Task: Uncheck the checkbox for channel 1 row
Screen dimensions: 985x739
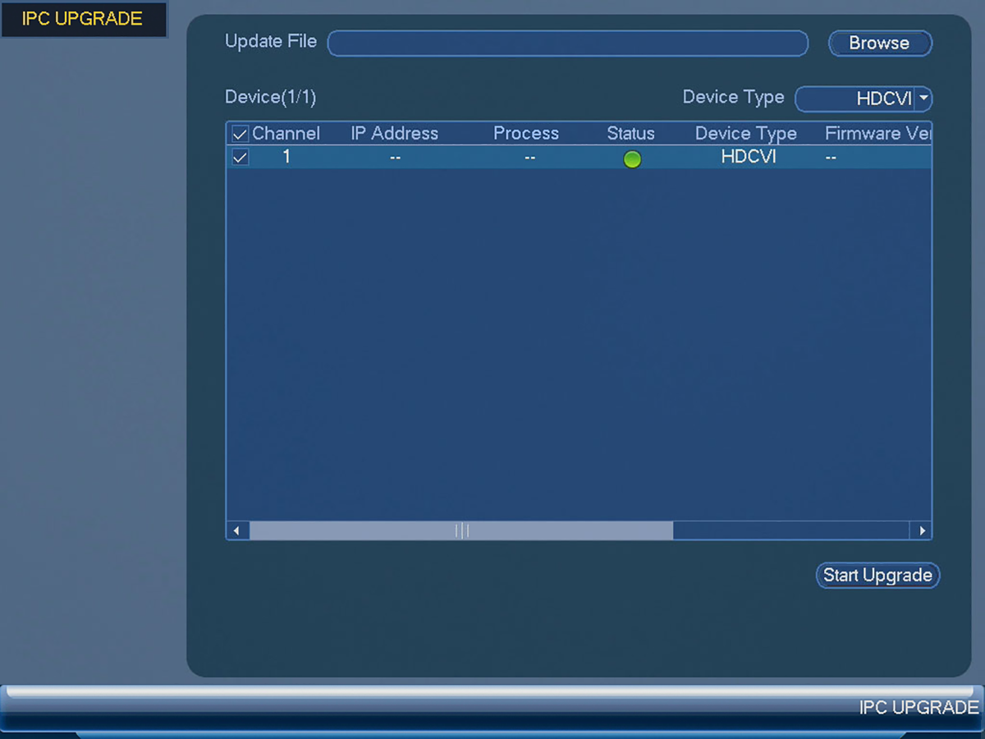Action: tap(240, 157)
